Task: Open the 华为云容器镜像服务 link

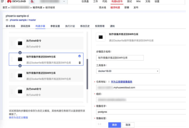Action: tap(122, 82)
